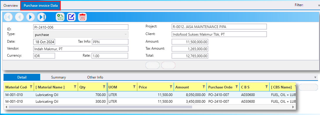Filter the Material Code column
This screenshot has height=115, width=320.
31,87
